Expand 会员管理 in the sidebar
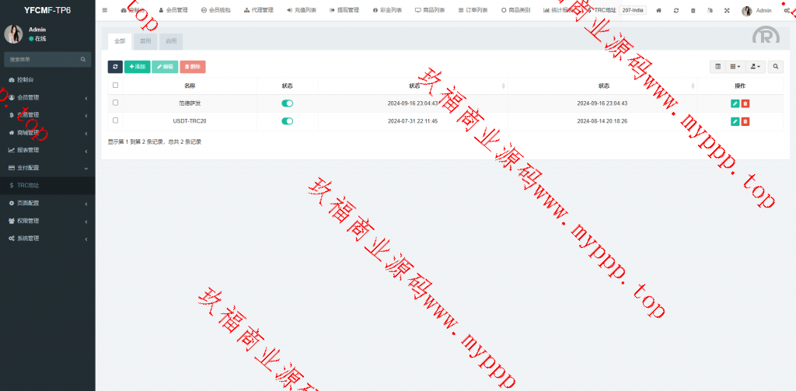 coord(47,97)
